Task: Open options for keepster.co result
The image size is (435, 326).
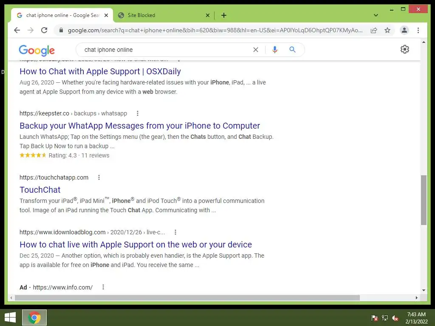Action: [138, 113]
